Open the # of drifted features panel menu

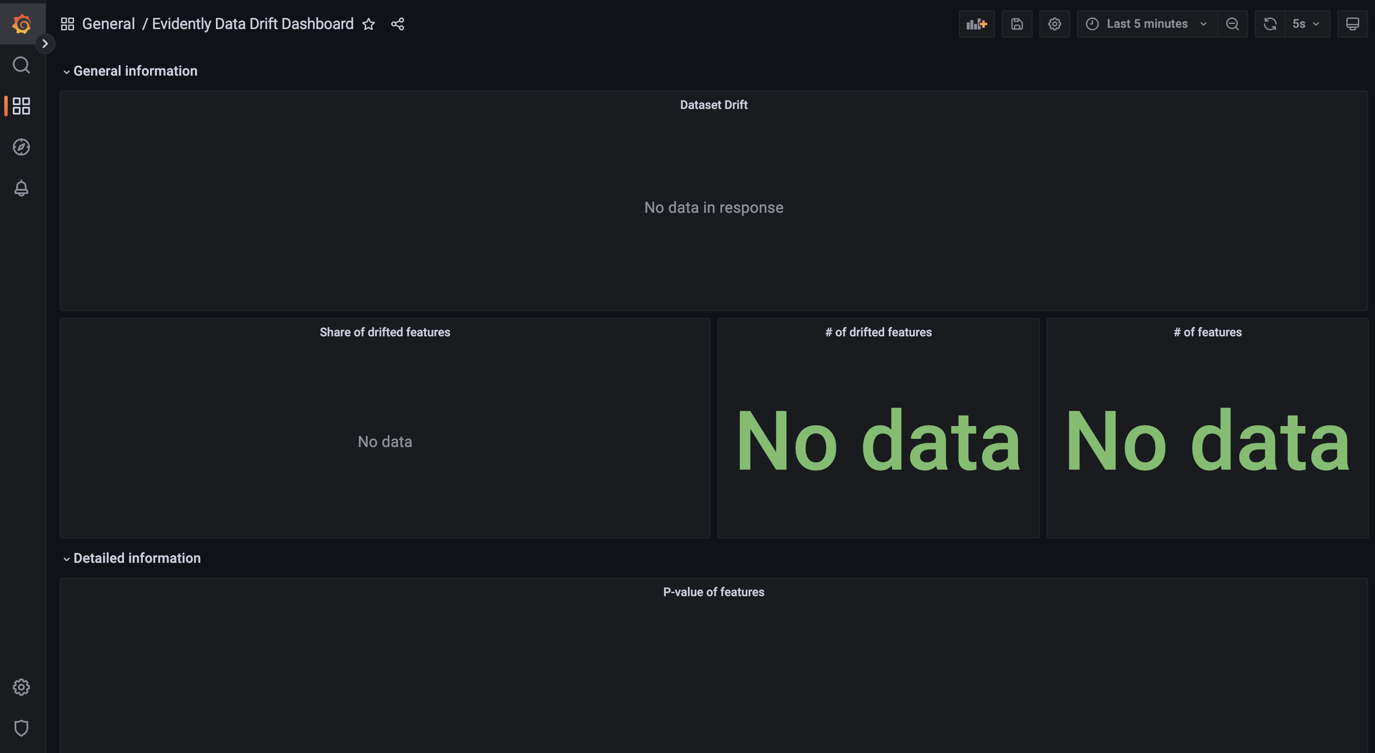pyautogui.click(x=878, y=332)
